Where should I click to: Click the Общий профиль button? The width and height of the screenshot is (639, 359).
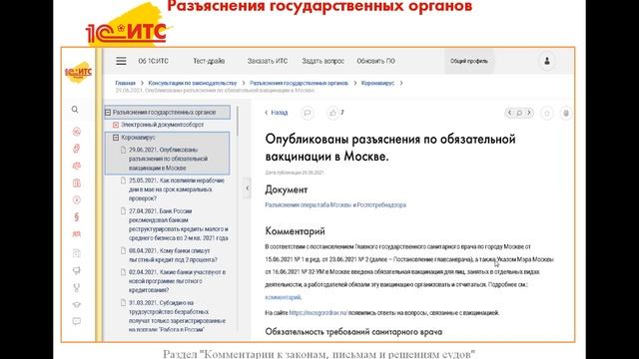[x=469, y=61]
